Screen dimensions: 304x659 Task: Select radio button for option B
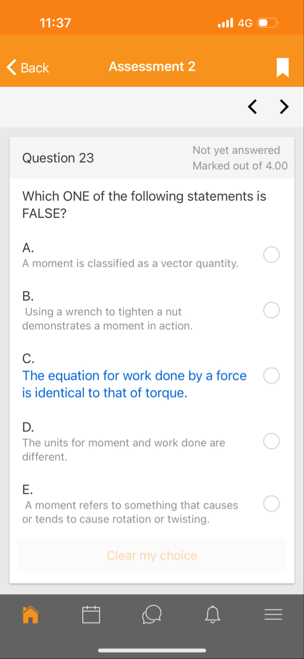click(271, 310)
